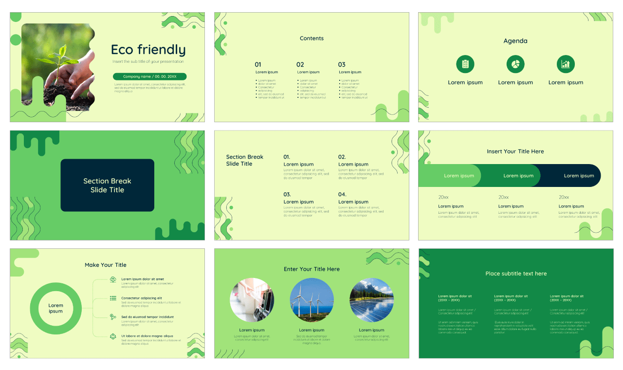The height and width of the screenshot is (370, 623).
Task: Select the 'Insert Your Title Here' heading
Action: [515, 151]
